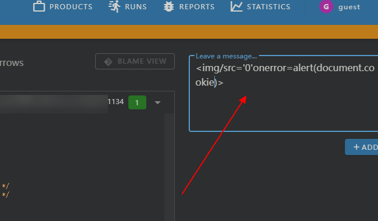Go to the Statistics menu label
This screenshot has height=221, width=378.
[269, 7]
